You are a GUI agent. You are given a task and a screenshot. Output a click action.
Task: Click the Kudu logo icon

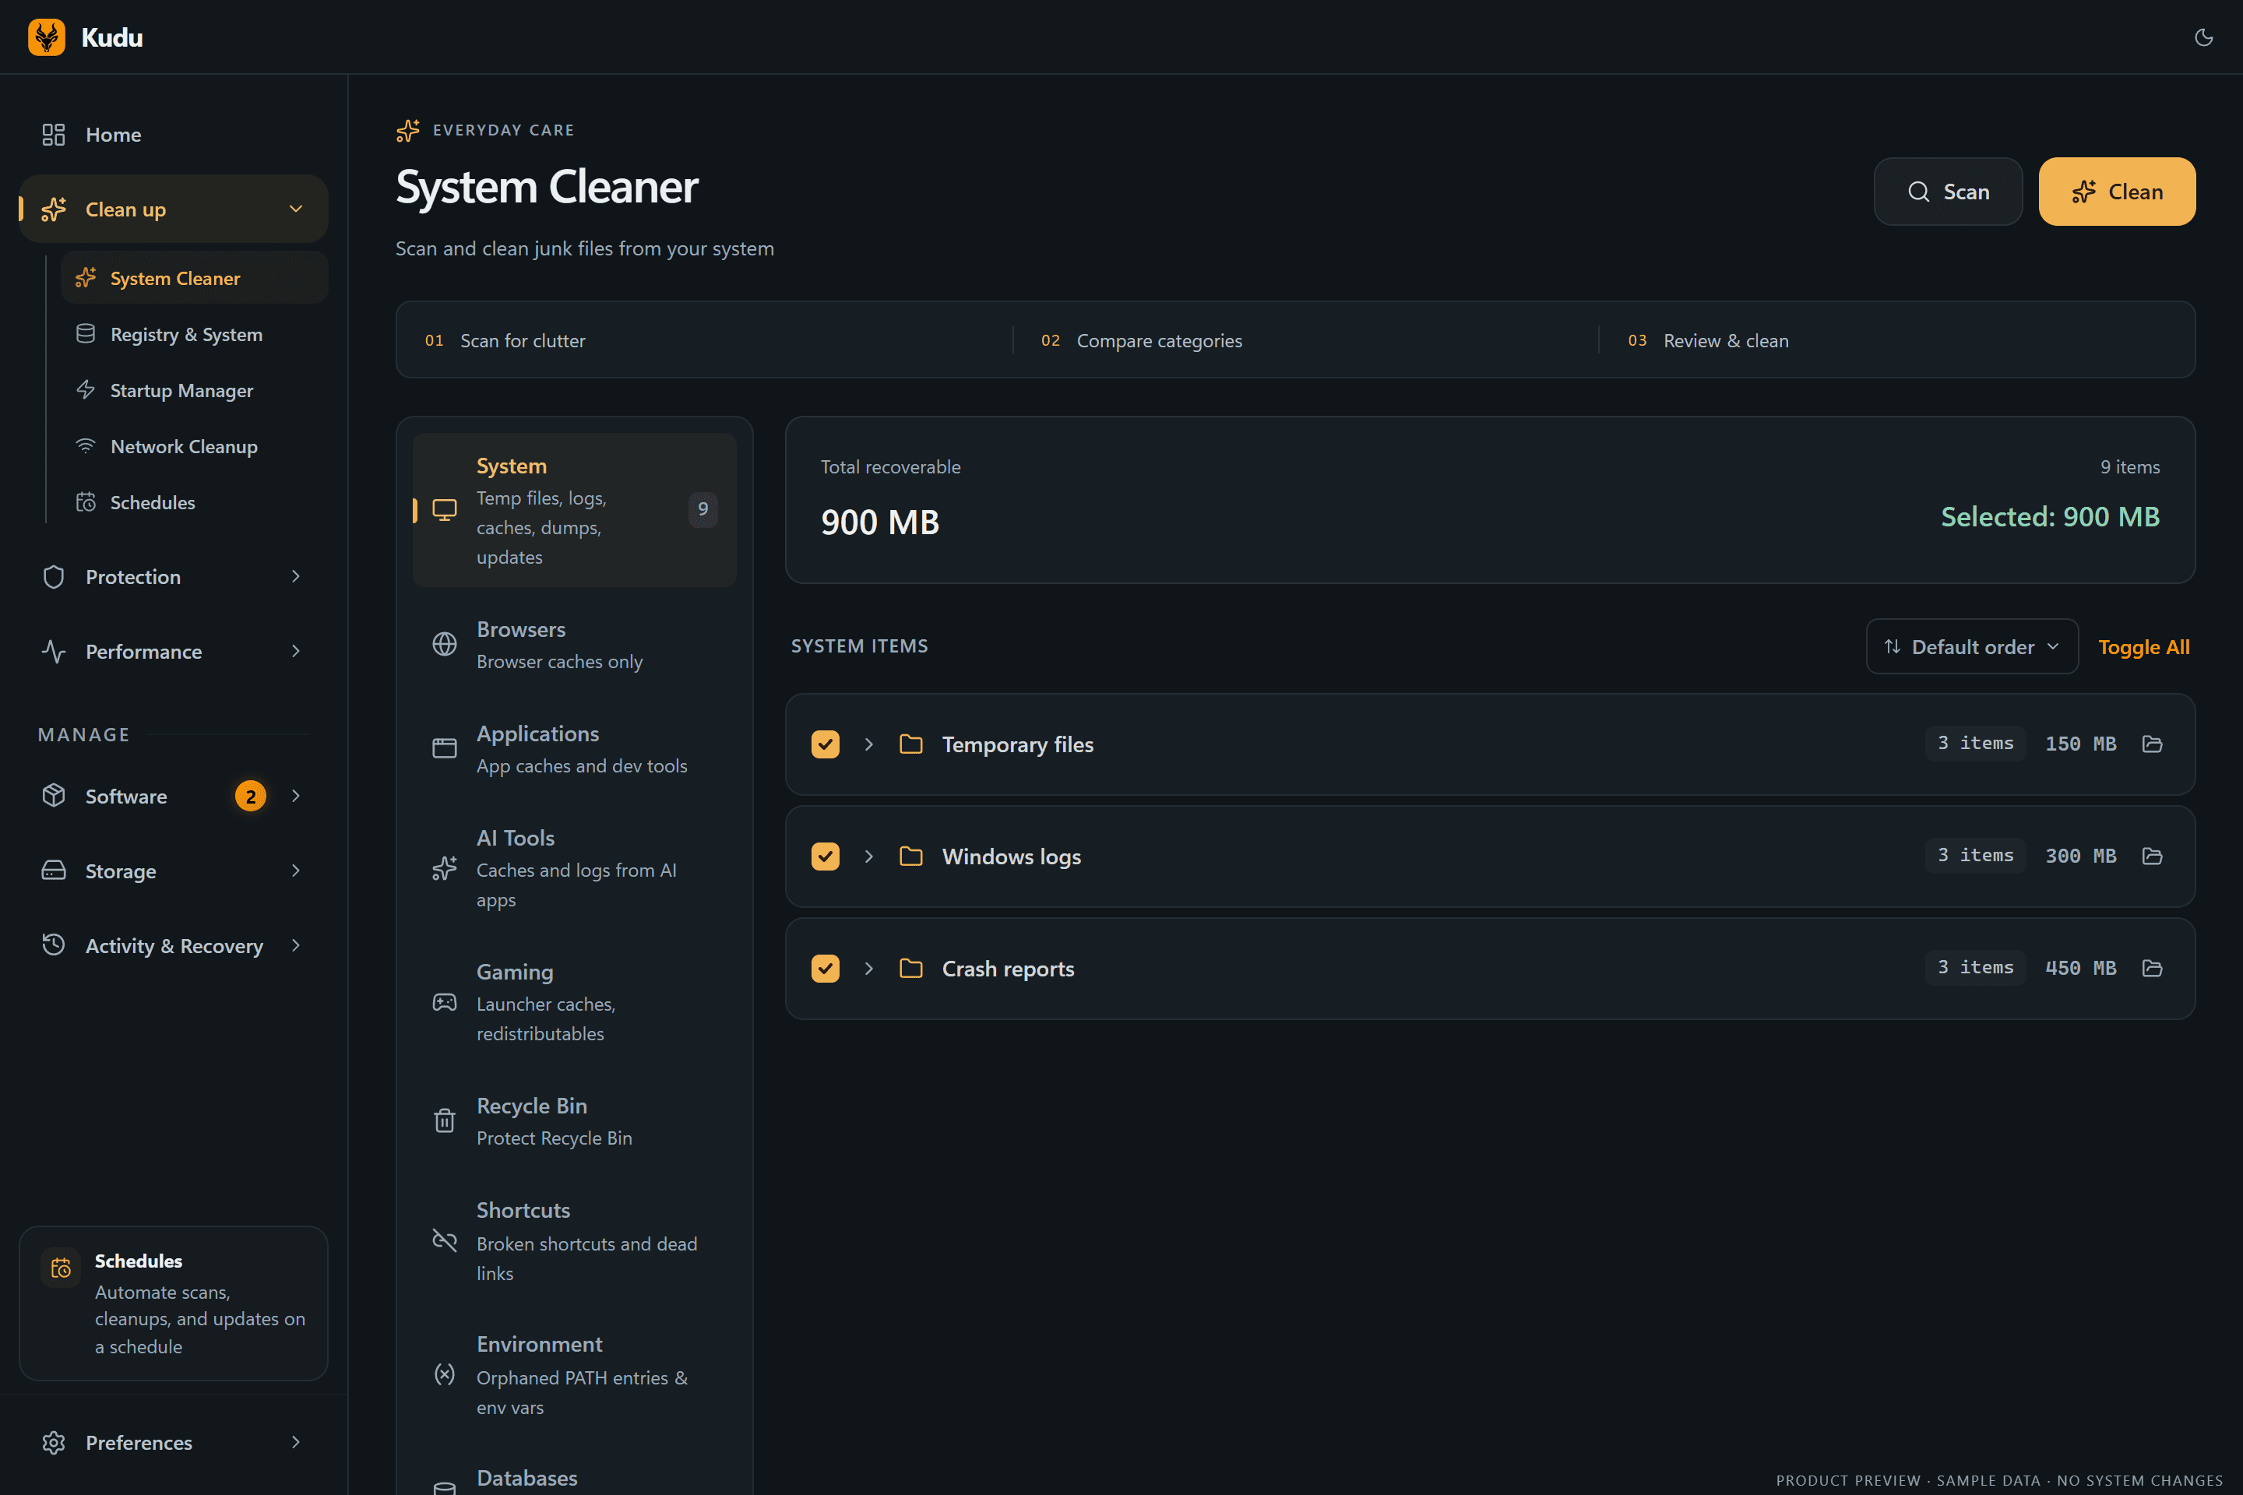coord(47,37)
